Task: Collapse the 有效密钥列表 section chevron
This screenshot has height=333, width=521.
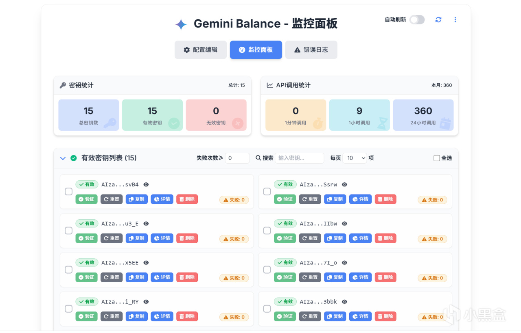Action: [63, 158]
